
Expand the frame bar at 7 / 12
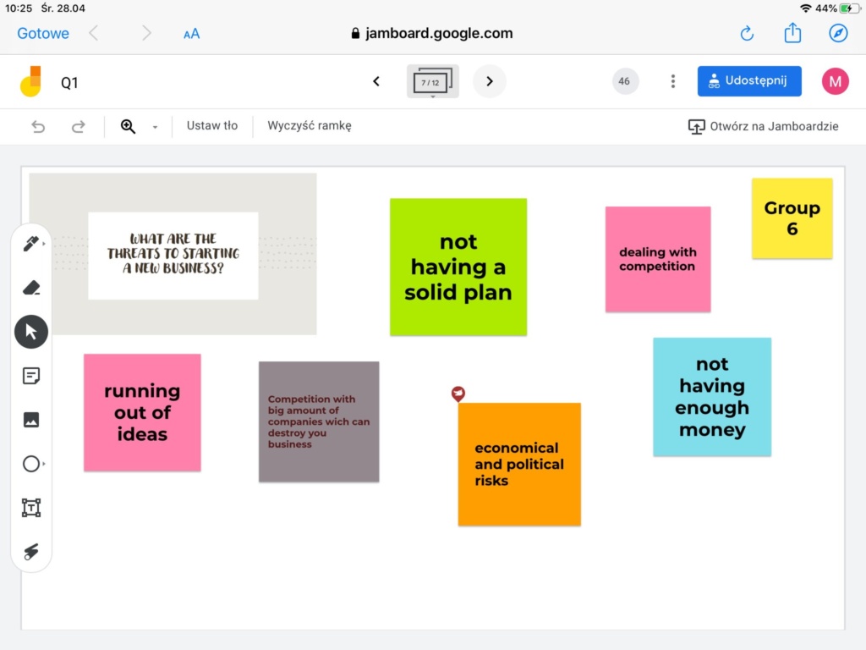tap(432, 82)
